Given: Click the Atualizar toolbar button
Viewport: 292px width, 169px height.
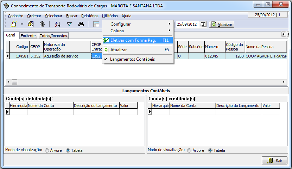Looking at the screenshot, I should (x=222, y=24).
